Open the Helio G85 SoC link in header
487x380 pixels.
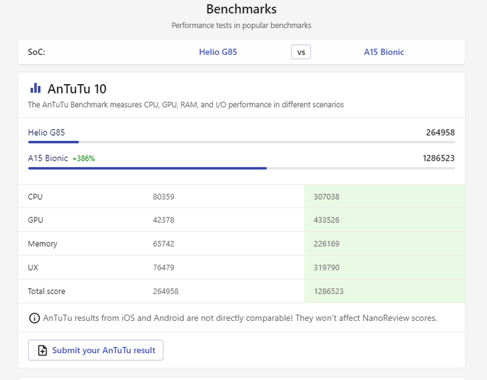click(218, 52)
